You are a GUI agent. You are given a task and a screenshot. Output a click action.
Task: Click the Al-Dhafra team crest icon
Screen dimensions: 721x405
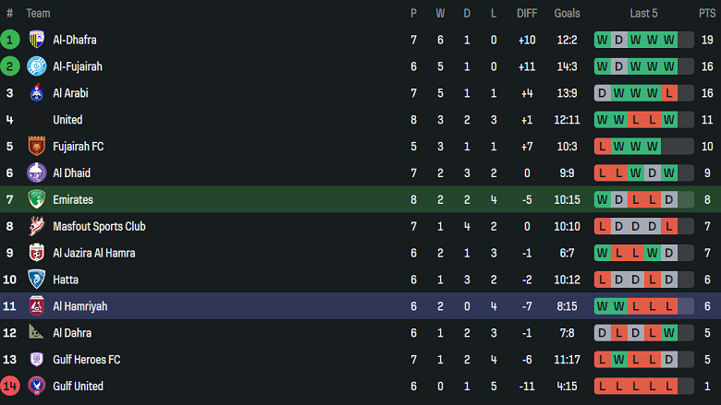coord(37,40)
